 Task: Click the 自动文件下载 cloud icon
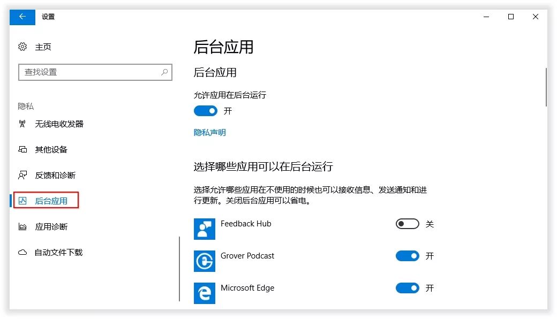click(22, 252)
